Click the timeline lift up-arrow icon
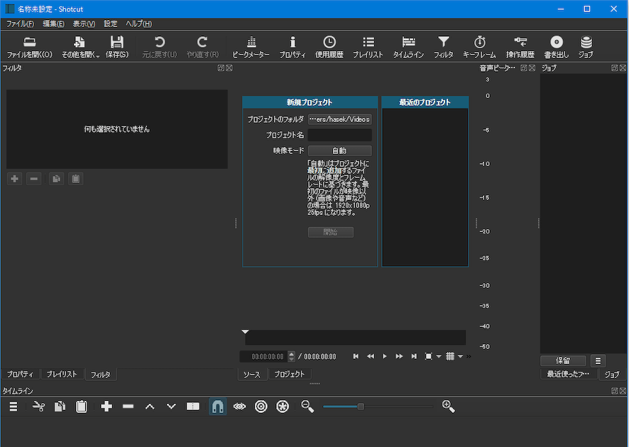 click(x=150, y=407)
